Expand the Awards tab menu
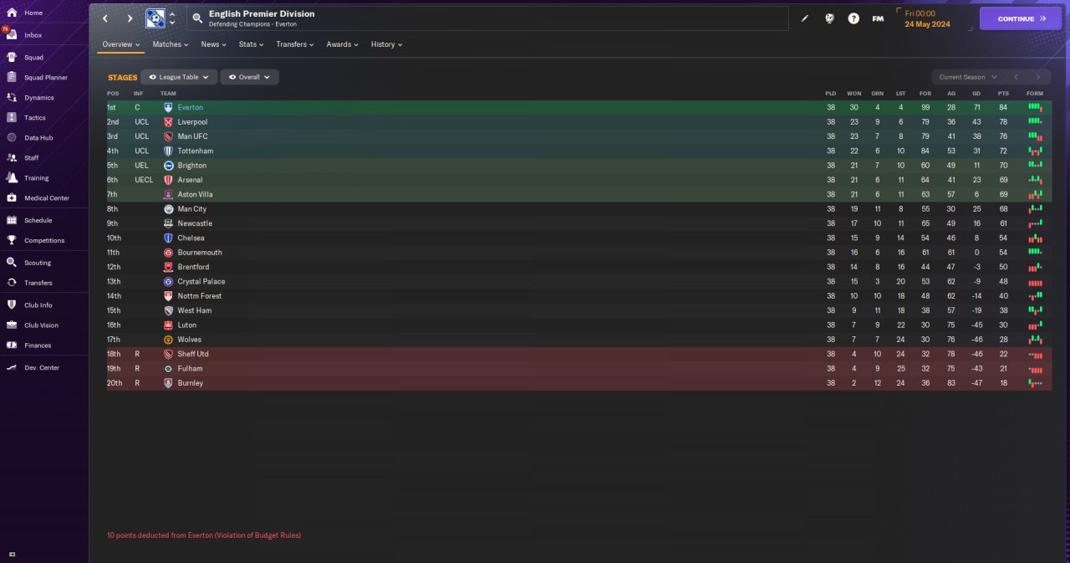The height and width of the screenshot is (563, 1070). click(342, 44)
